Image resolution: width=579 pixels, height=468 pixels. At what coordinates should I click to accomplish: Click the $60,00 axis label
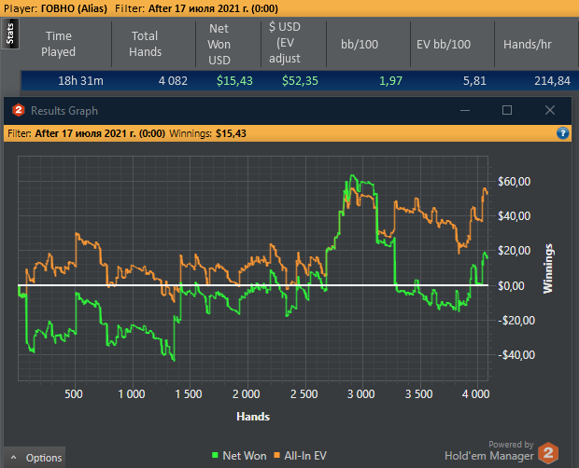[x=514, y=181]
